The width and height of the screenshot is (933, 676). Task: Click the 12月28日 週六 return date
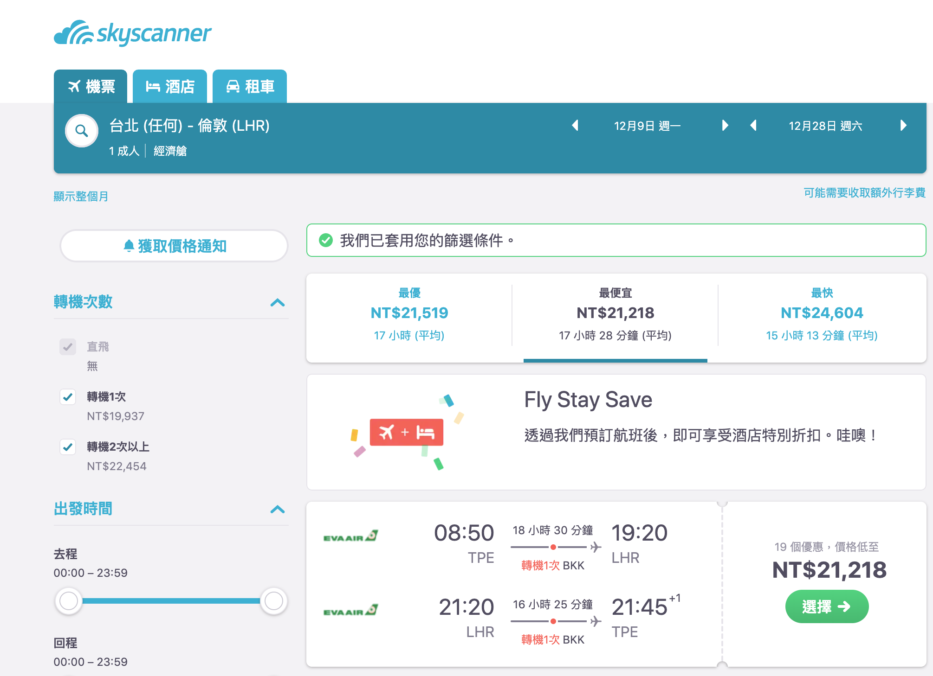pos(825,126)
